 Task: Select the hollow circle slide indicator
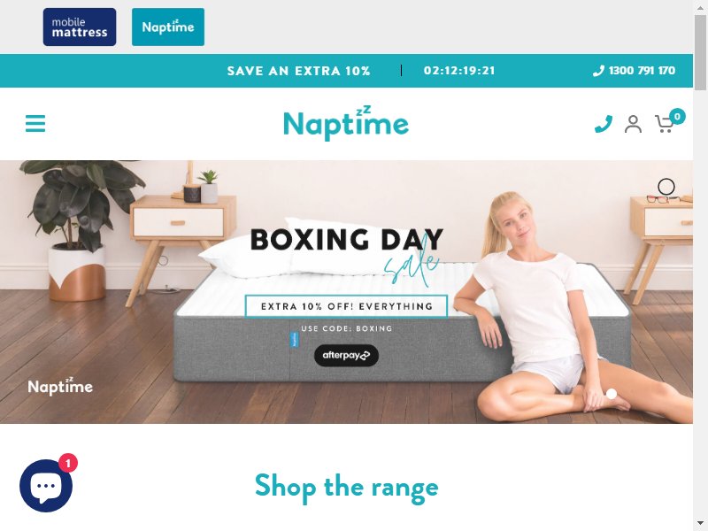coord(666,187)
